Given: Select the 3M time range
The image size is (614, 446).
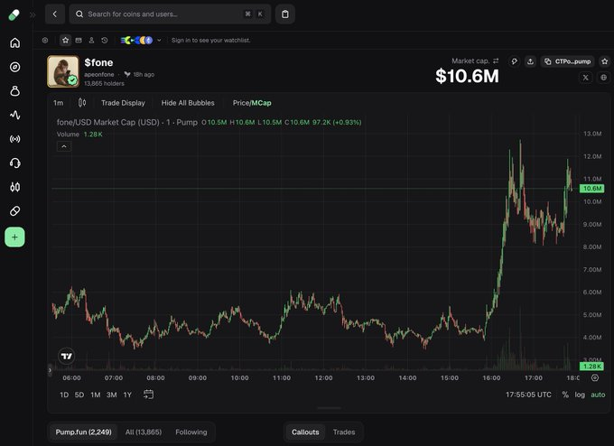Looking at the screenshot, I should tap(112, 395).
